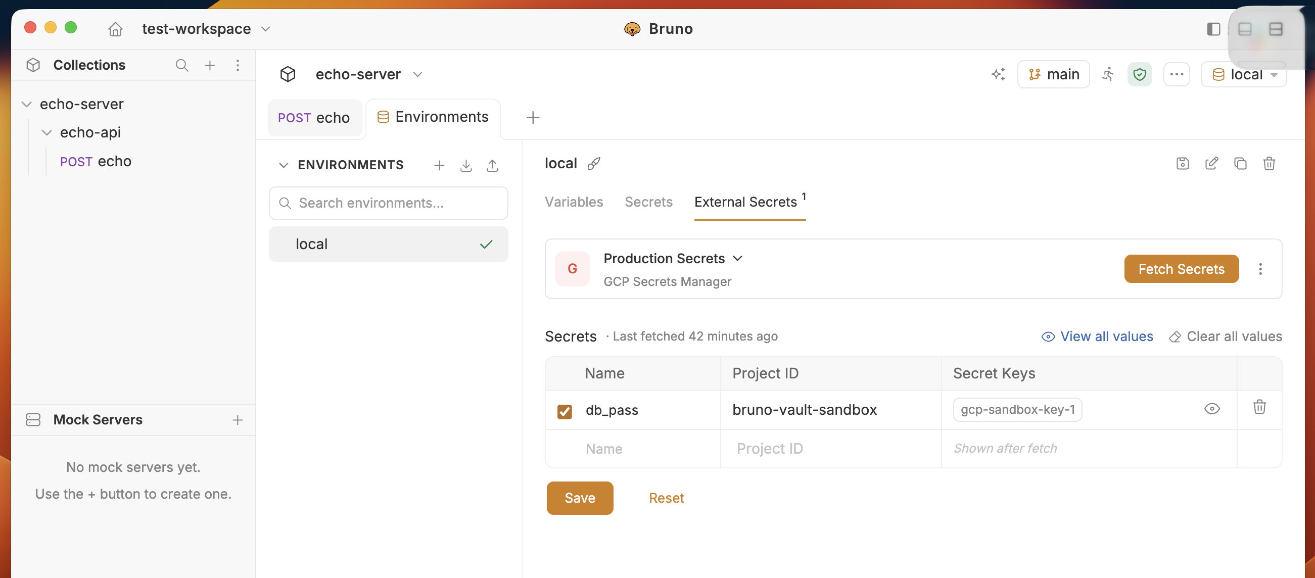Click the gcp-sandbox-key-1 secret key chip
The width and height of the screenshot is (1315, 578).
pos(1017,410)
